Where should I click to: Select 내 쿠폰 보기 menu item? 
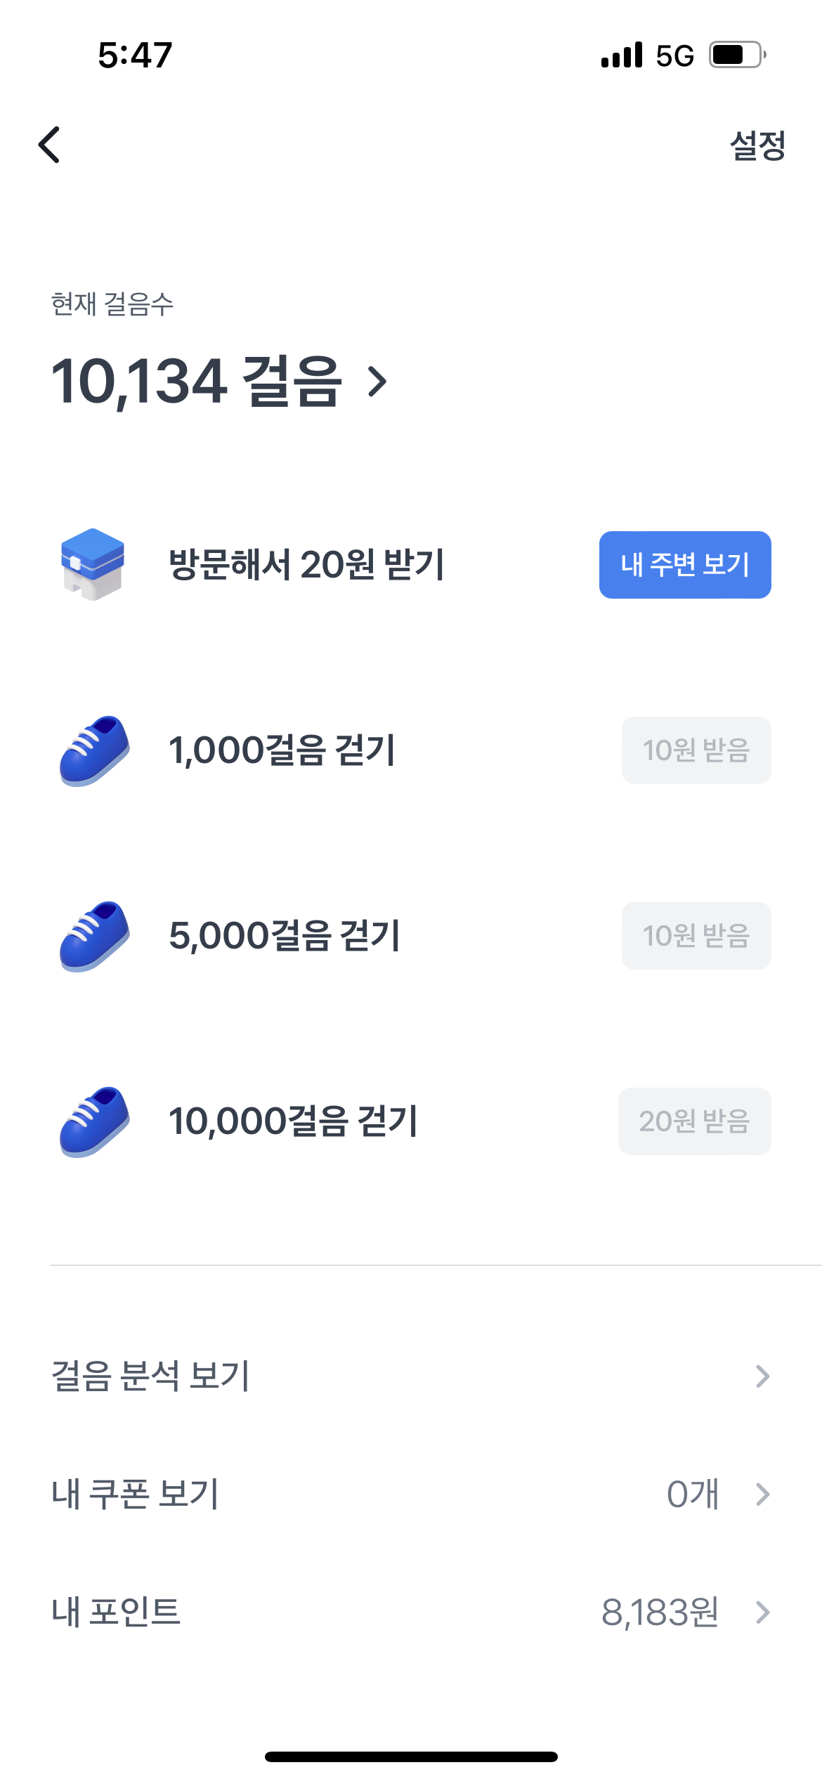(135, 1494)
